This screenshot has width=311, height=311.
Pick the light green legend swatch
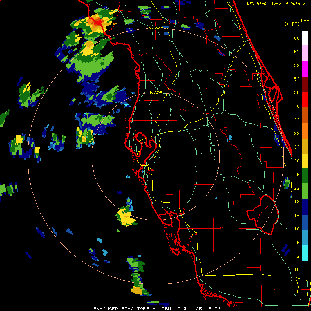305,191
